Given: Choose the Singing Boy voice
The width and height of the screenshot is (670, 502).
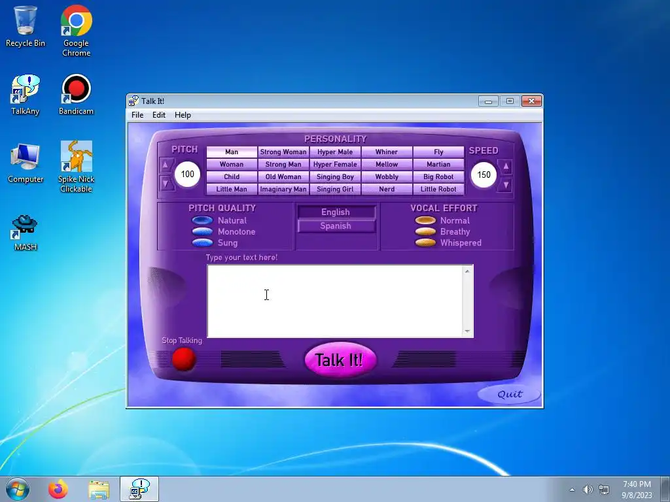Looking at the screenshot, I should 335,176.
